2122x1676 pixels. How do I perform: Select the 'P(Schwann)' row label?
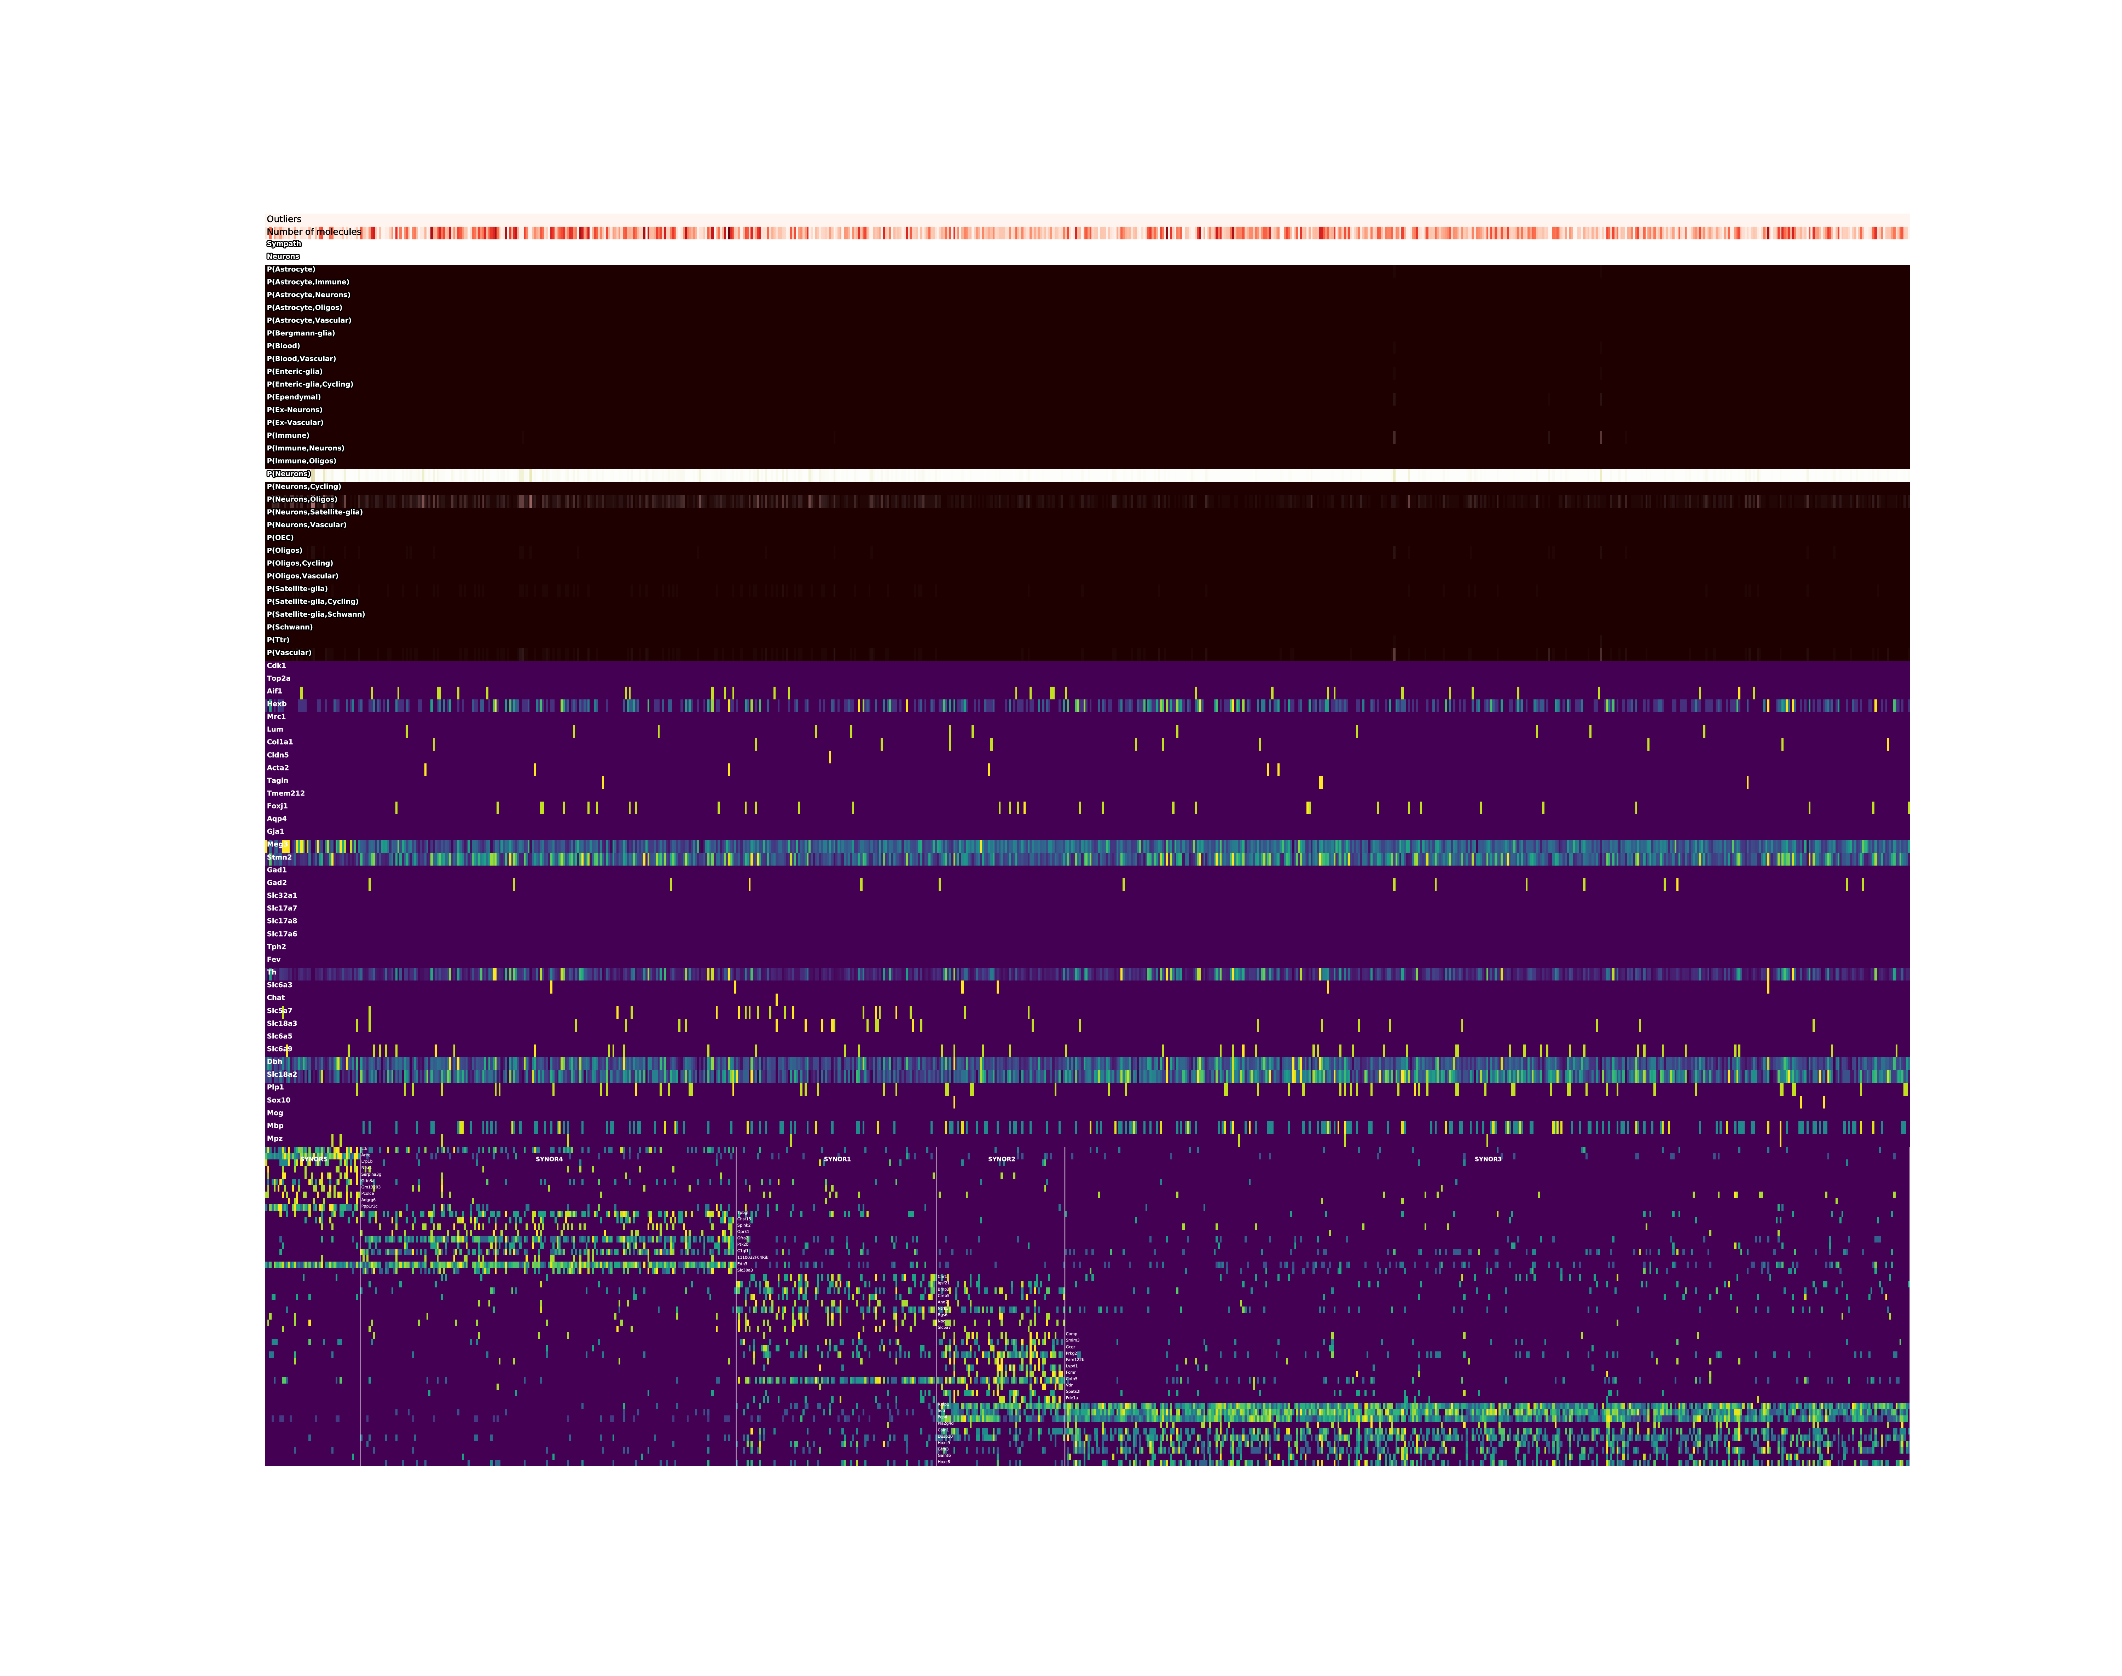pos(290,627)
